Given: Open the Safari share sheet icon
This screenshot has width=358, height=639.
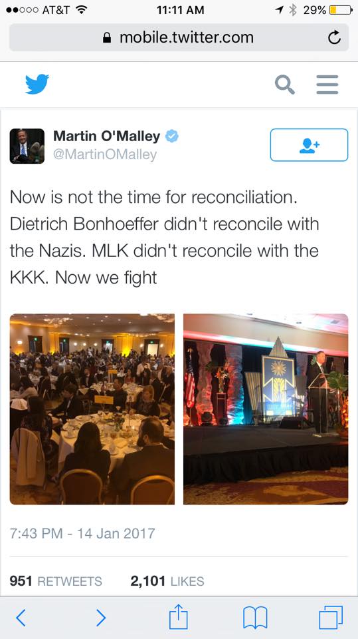Looking at the screenshot, I should click(179, 616).
